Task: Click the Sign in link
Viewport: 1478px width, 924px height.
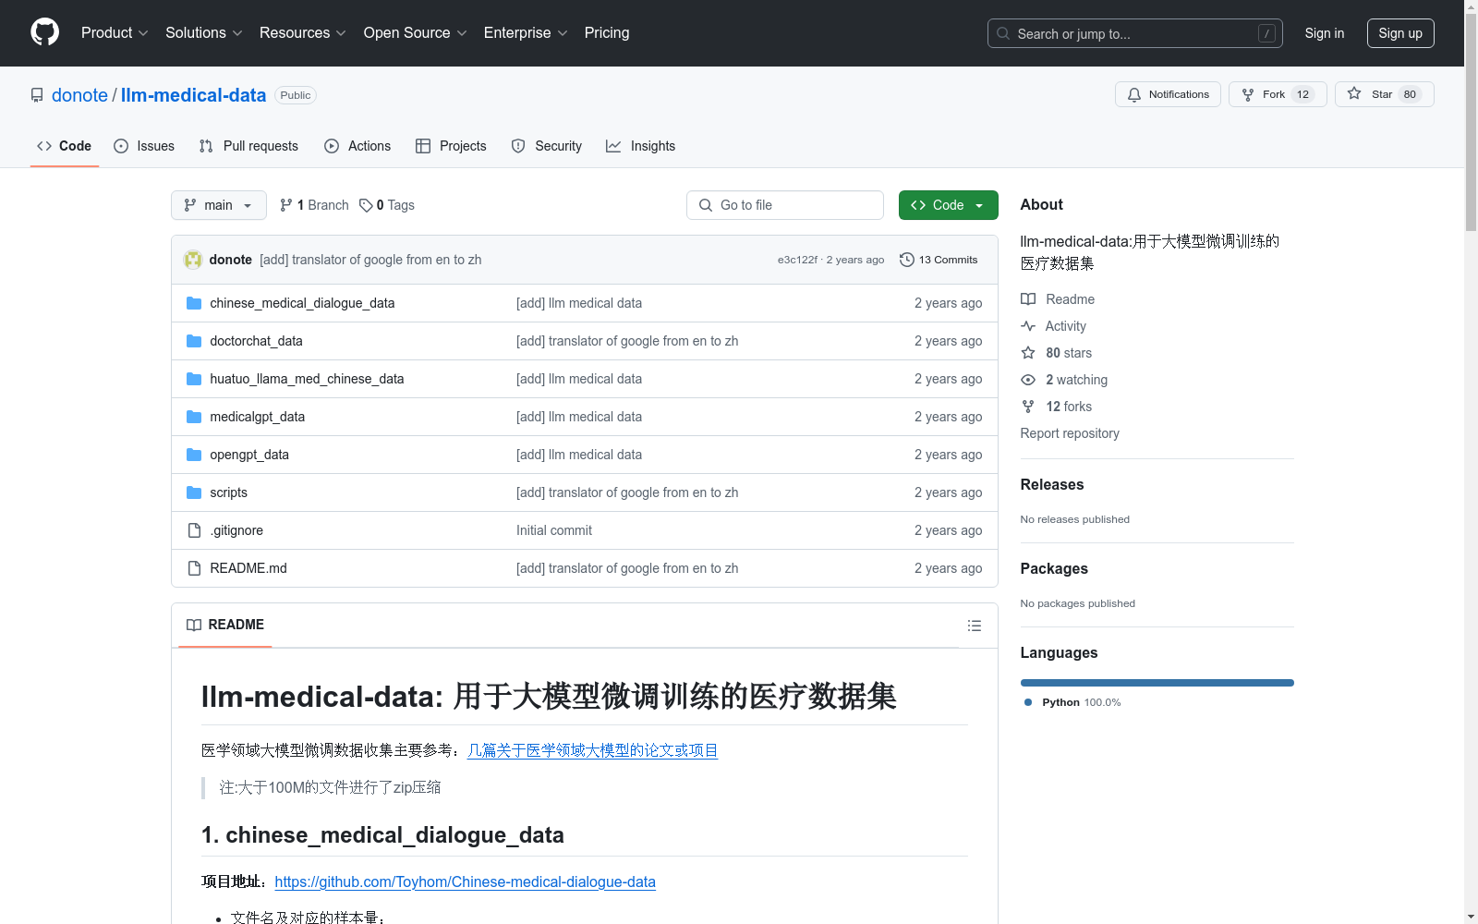Action: [1325, 33]
